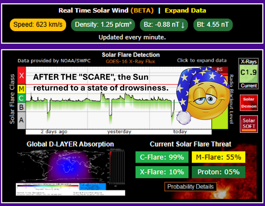
Task: Expand solar wind data via Expand Data
Action: coord(185,11)
